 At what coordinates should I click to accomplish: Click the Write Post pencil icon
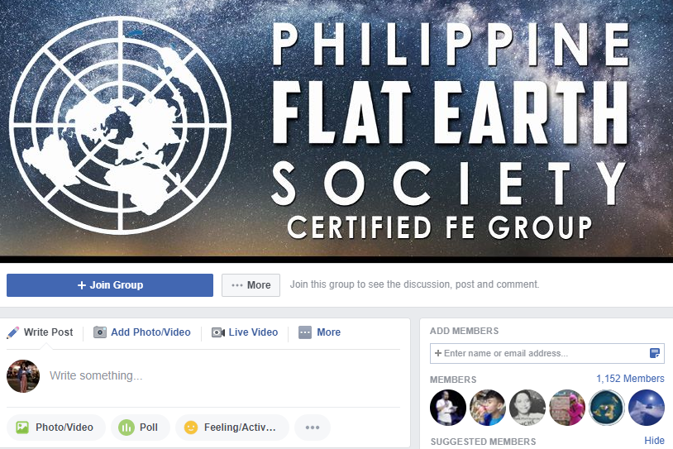[13, 332]
